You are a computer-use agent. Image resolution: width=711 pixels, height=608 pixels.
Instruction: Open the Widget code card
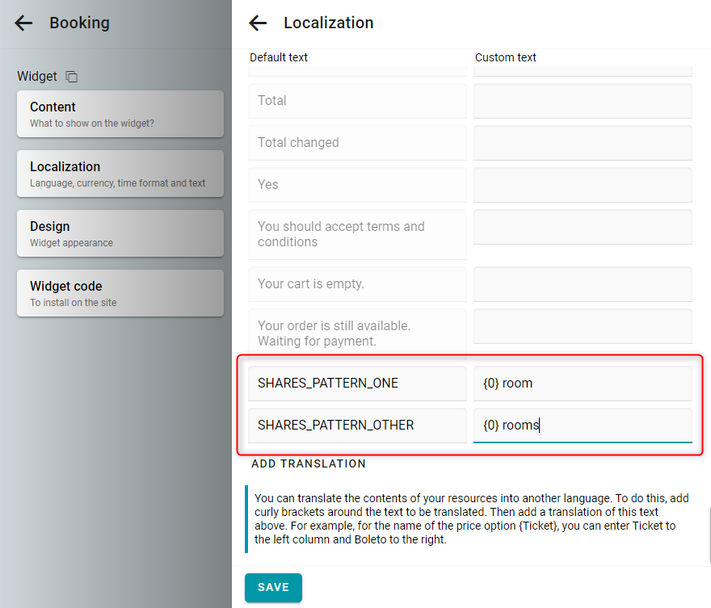120,293
